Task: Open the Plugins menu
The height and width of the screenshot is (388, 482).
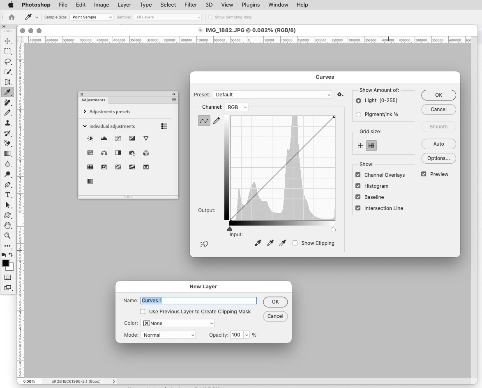Action: [x=251, y=5]
